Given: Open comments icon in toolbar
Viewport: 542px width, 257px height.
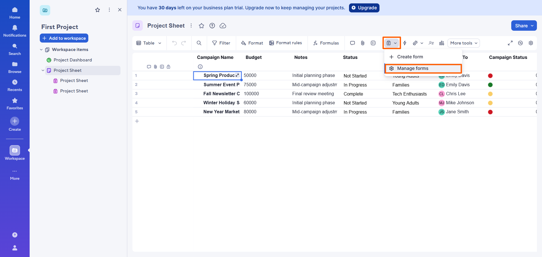Looking at the screenshot, I should coord(352,43).
